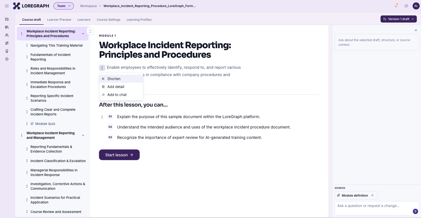Click objective 02 about intended audience
Viewport: 421px width, 218px height.
[204, 127]
